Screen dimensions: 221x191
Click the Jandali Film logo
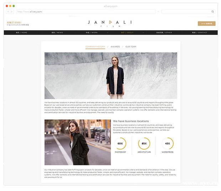(x=110, y=23)
